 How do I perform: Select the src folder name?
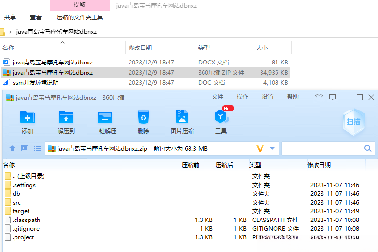click(16, 203)
